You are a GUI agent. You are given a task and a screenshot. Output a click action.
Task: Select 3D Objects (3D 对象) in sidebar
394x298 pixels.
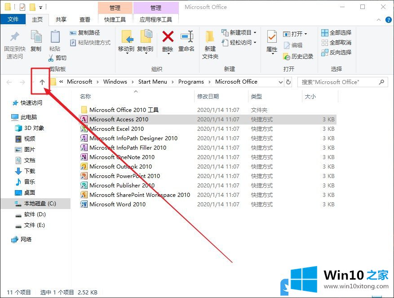tap(29, 128)
